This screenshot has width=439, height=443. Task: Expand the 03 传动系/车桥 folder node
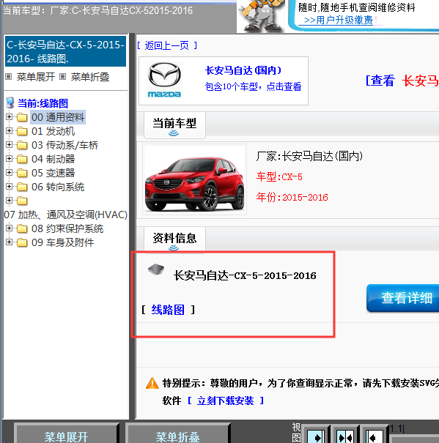click(9, 145)
